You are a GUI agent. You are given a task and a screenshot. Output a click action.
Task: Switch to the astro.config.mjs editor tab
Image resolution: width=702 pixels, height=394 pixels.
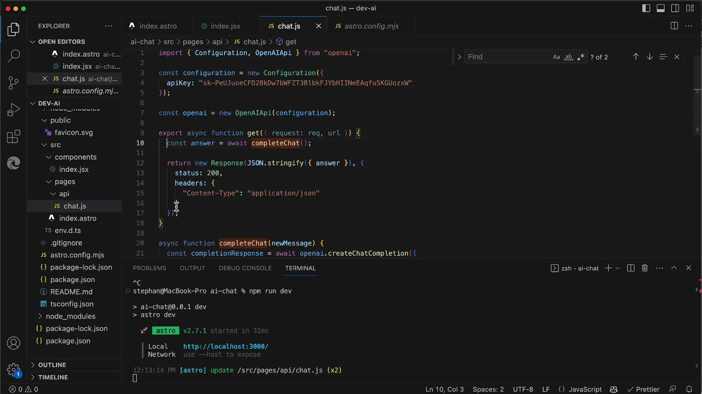click(x=371, y=26)
